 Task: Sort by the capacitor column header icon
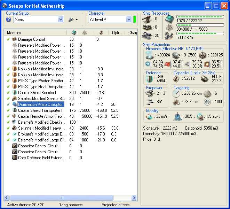click(101, 33)
